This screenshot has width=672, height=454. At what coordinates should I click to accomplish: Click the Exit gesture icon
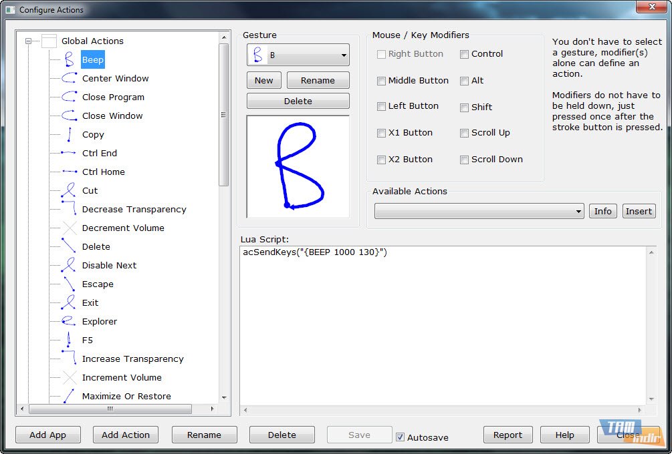click(69, 302)
